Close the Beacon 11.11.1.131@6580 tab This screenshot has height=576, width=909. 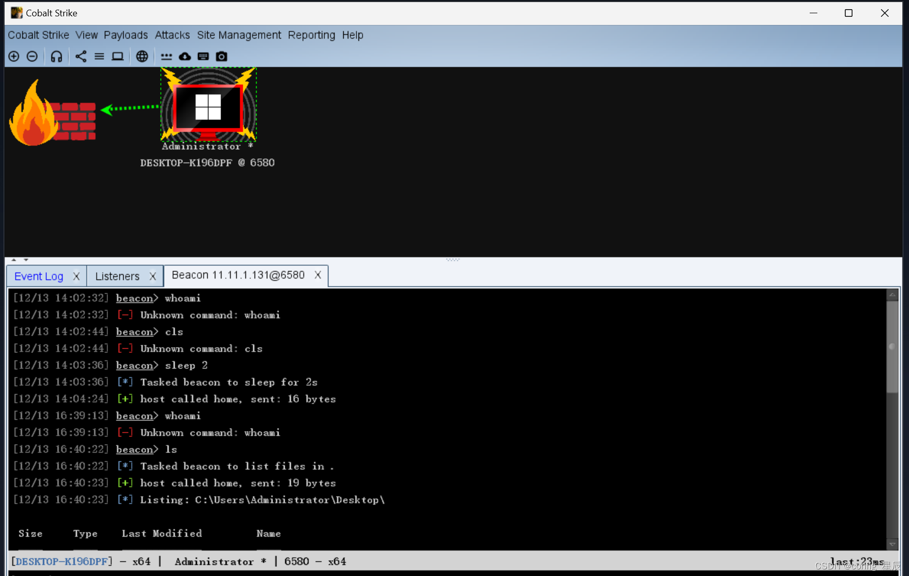pos(318,275)
